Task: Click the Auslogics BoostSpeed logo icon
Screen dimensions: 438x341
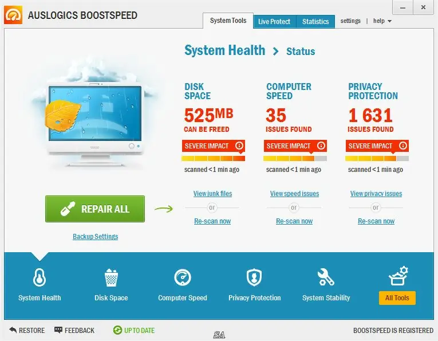Action: [x=13, y=15]
